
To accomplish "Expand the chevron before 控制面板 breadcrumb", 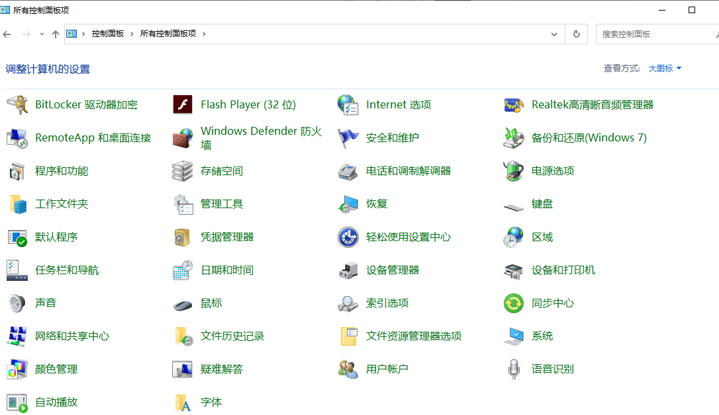I will pos(83,34).
